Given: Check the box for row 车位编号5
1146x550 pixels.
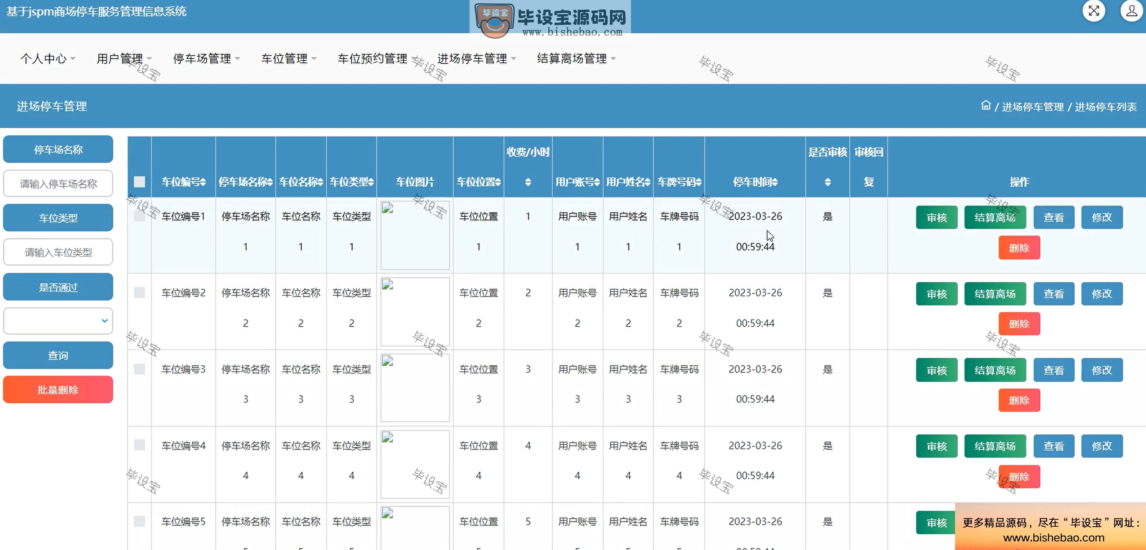Looking at the screenshot, I should [x=139, y=521].
